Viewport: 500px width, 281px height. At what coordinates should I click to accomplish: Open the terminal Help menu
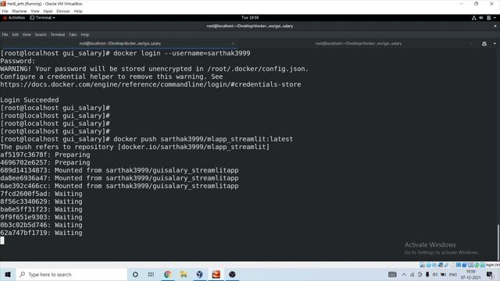(85, 34)
